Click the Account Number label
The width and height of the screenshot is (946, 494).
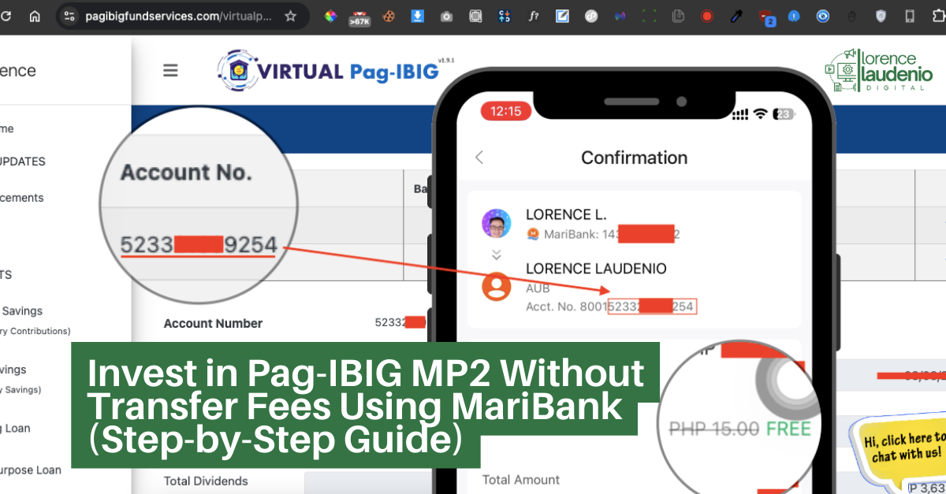point(213,323)
